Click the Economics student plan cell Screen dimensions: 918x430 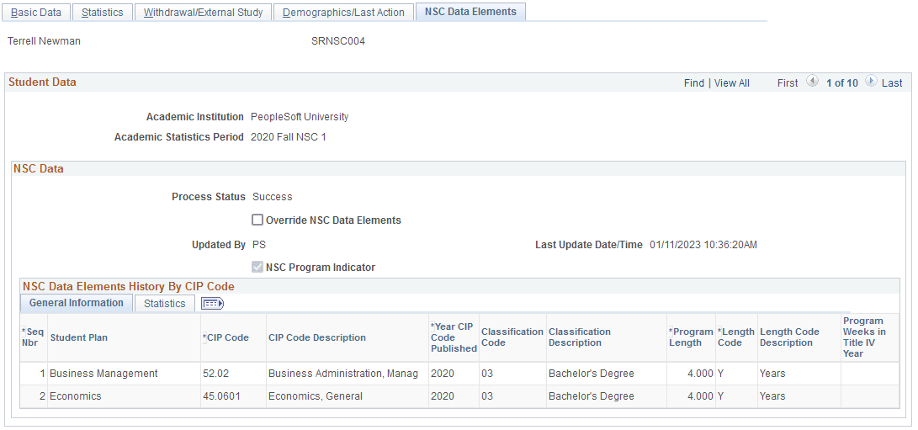[x=76, y=396]
